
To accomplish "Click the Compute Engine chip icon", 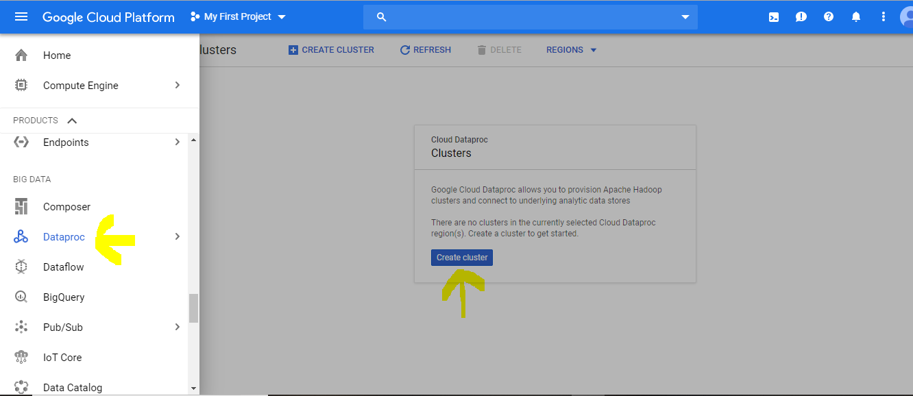I will (21, 86).
